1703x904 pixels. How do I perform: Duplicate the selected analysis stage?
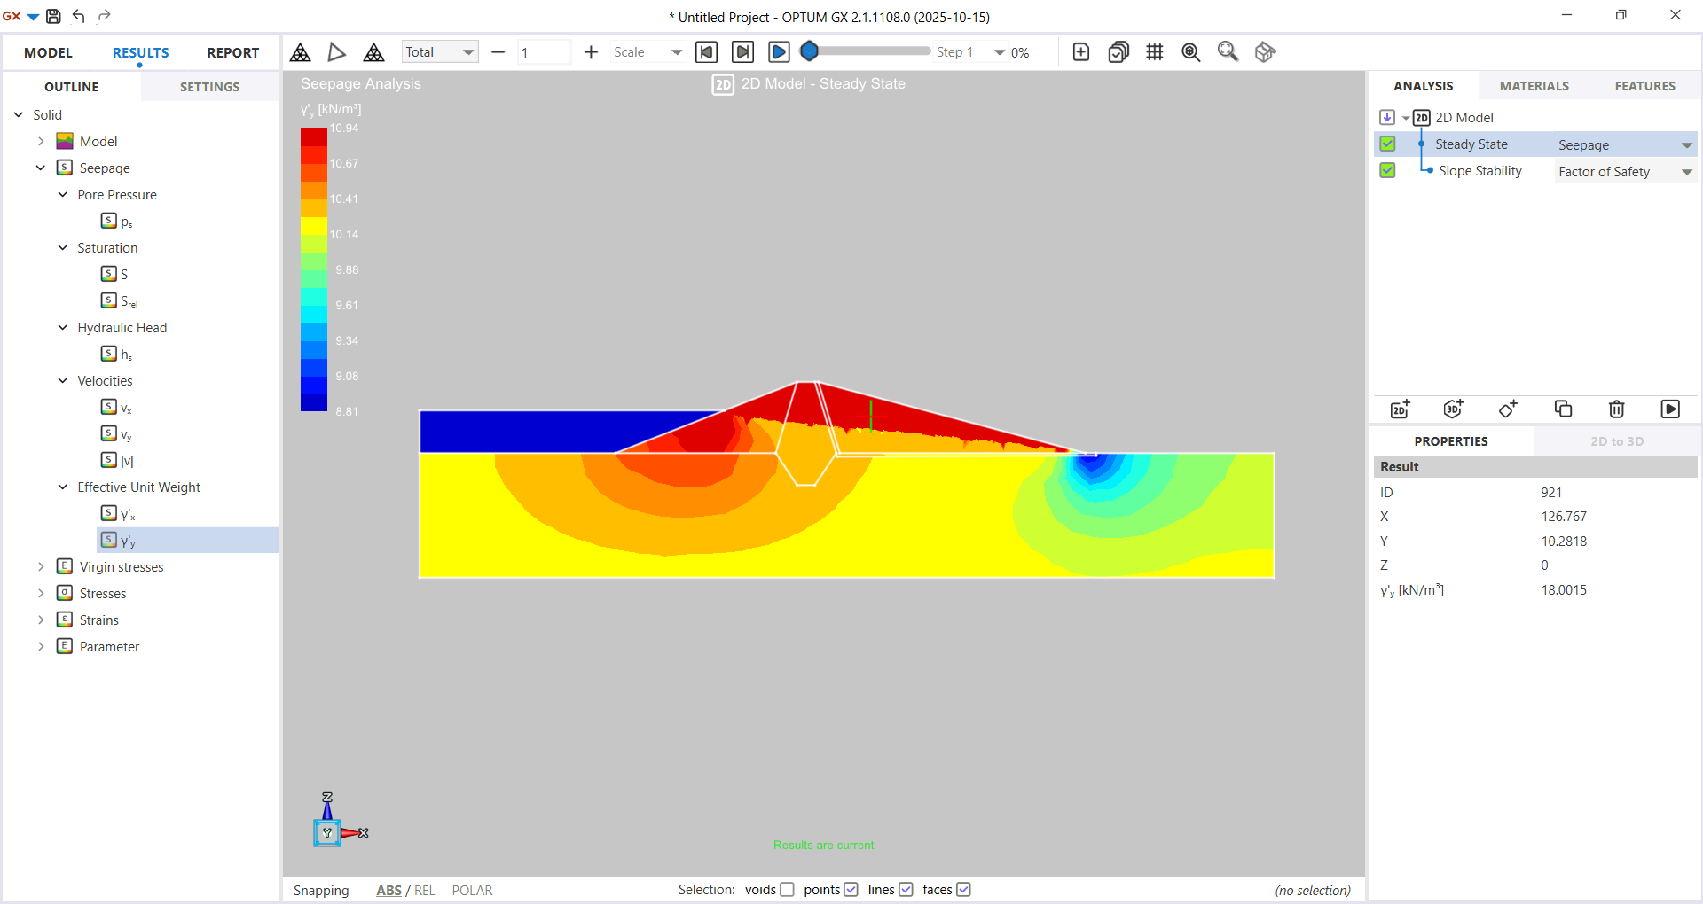click(x=1563, y=409)
